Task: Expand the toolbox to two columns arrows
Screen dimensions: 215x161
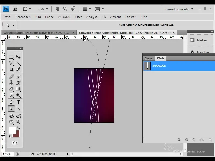Action: tap(17, 49)
